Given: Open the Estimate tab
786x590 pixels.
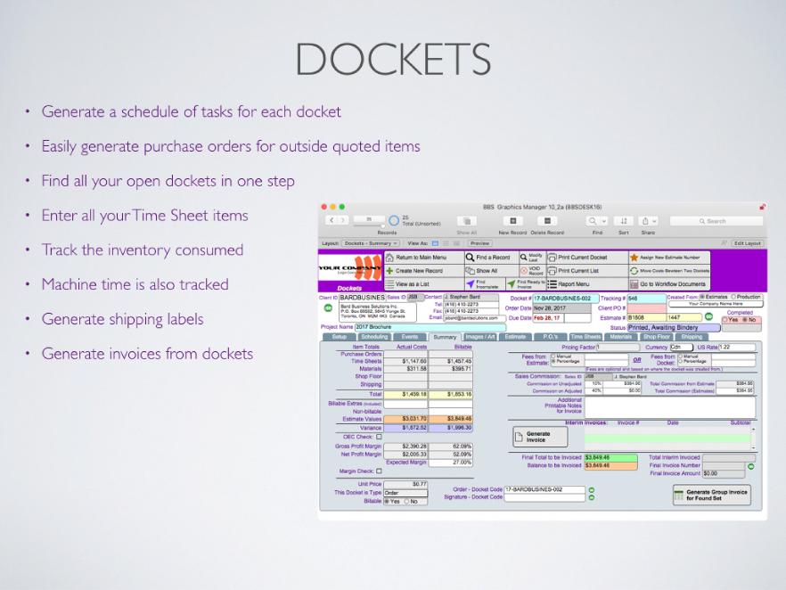Looking at the screenshot, I should (515, 337).
